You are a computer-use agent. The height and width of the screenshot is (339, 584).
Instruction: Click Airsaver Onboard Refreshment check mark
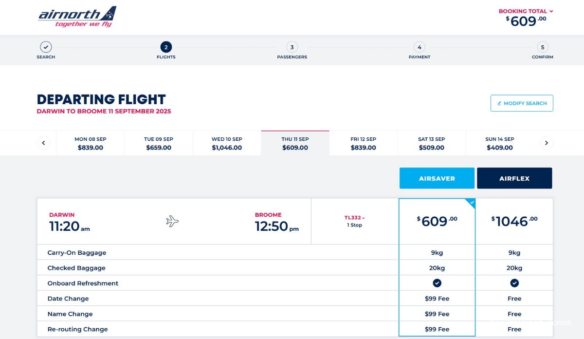(x=437, y=283)
